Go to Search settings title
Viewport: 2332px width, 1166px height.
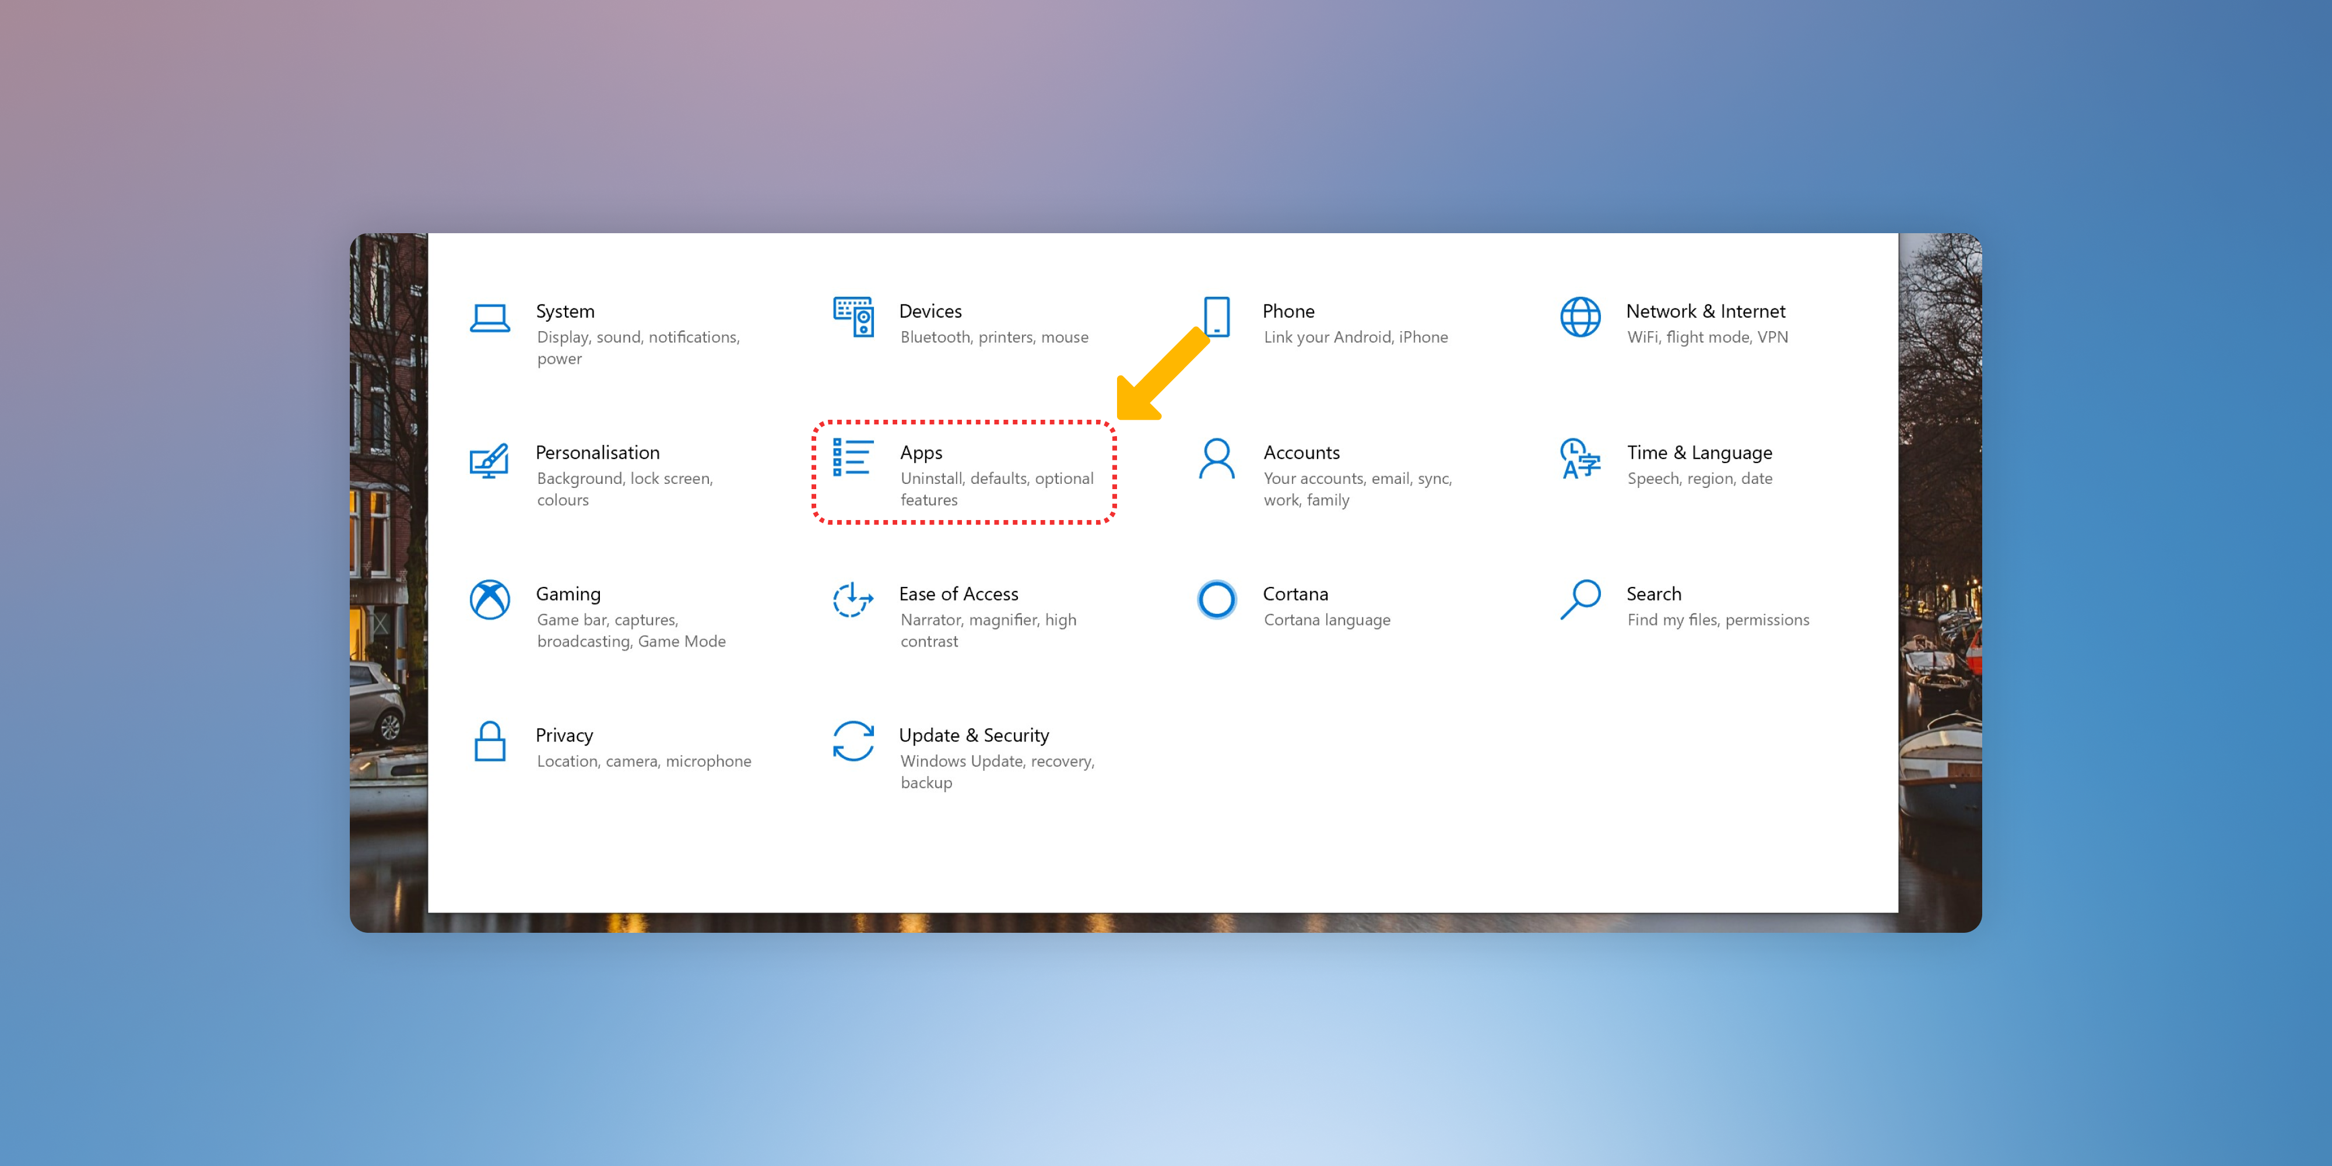click(1654, 594)
